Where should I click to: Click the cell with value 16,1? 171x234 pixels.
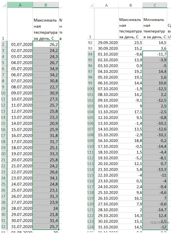click(x=131, y=198)
